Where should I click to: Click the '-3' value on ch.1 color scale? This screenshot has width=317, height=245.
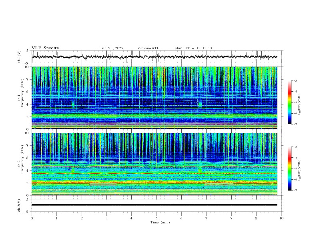pos(295,80)
